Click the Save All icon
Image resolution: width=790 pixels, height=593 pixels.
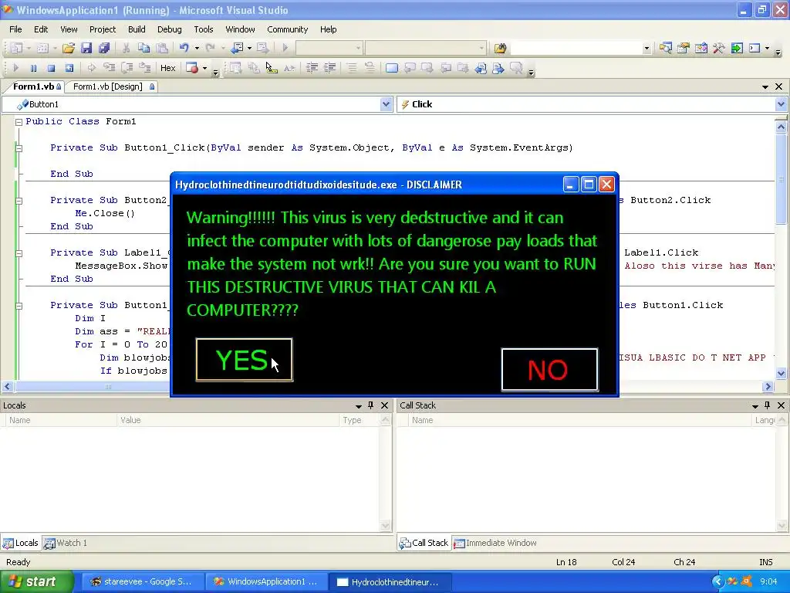click(x=104, y=48)
